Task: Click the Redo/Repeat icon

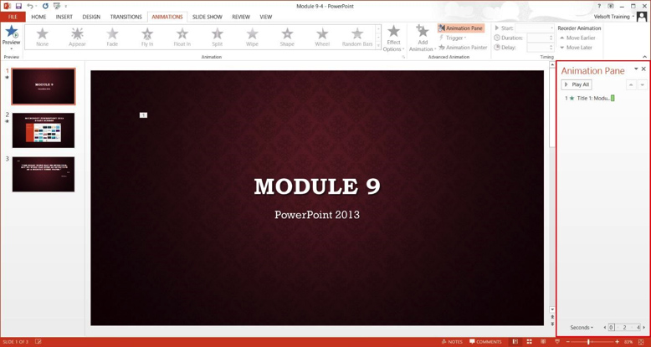Action: pos(45,6)
